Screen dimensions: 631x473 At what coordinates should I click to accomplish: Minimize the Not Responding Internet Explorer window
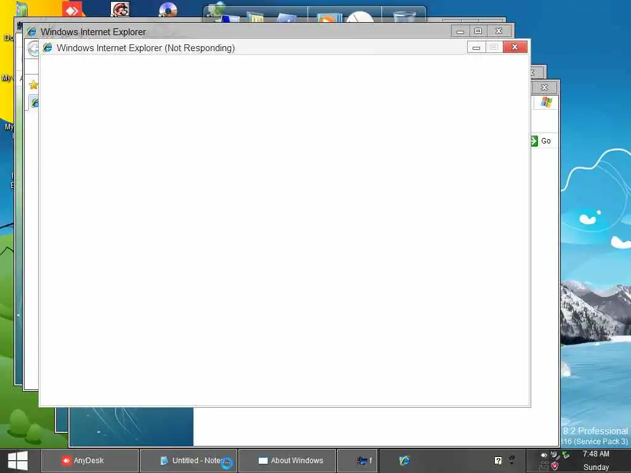476,47
